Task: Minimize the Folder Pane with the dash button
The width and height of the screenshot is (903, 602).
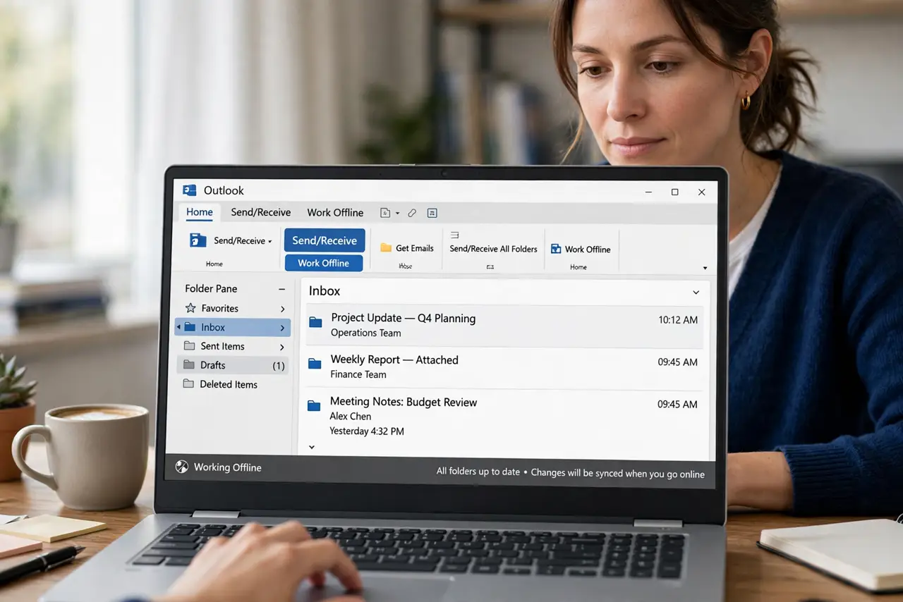Action: click(x=281, y=289)
